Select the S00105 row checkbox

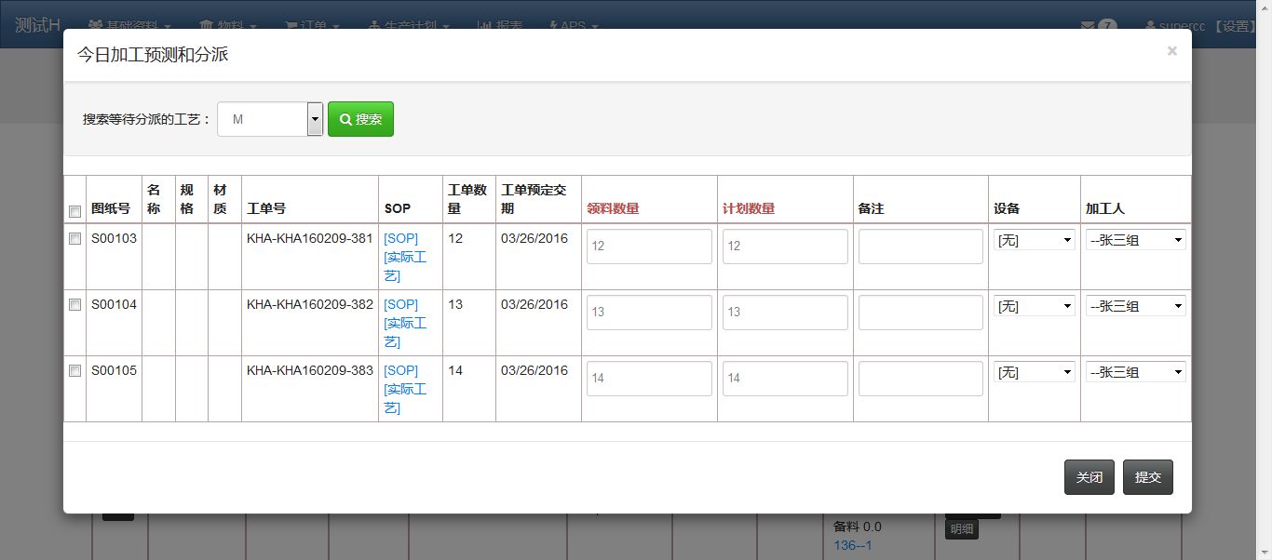point(74,371)
